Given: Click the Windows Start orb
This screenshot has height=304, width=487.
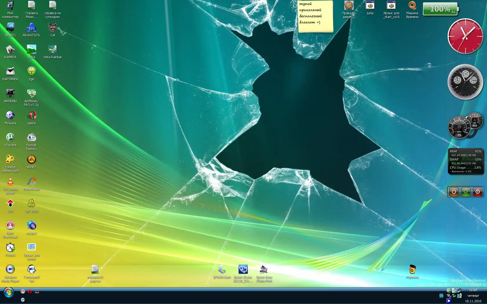Looking at the screenshot, I should coord(8,293).
